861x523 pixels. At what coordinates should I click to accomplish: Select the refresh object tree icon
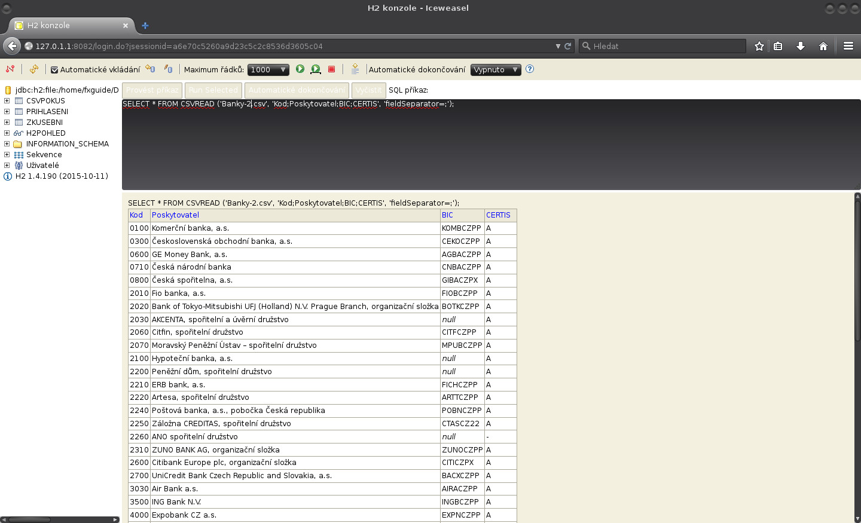34,69
